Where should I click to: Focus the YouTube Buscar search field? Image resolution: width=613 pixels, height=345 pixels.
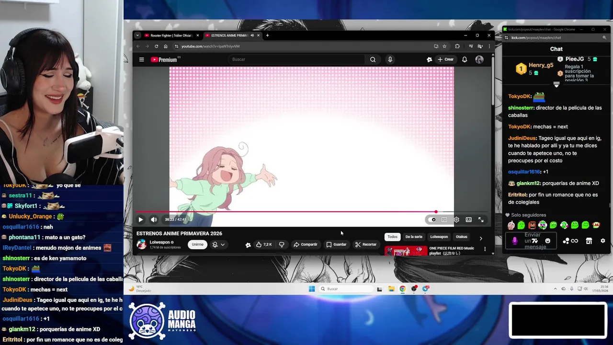pos(297,59)
